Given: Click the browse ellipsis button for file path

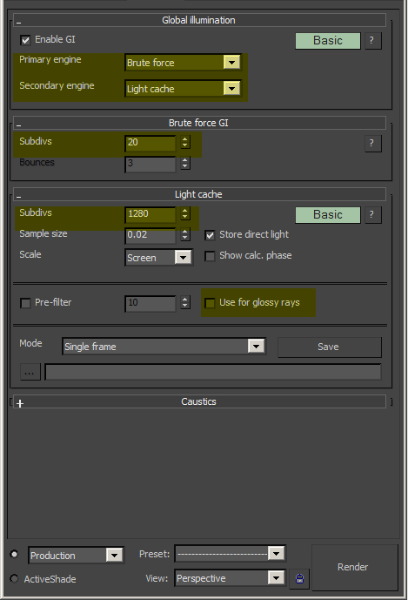Looking at the screenshot, I should [30, 372].
